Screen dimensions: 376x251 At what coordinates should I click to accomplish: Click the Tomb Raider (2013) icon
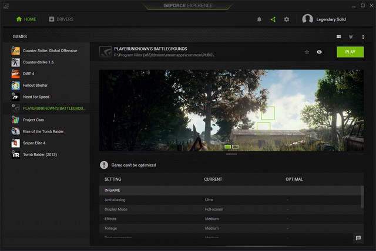16,155
